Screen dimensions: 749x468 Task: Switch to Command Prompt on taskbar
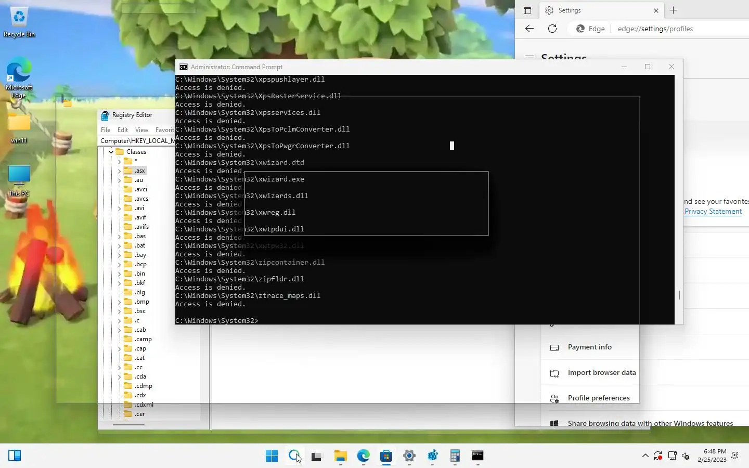[477, 456]
